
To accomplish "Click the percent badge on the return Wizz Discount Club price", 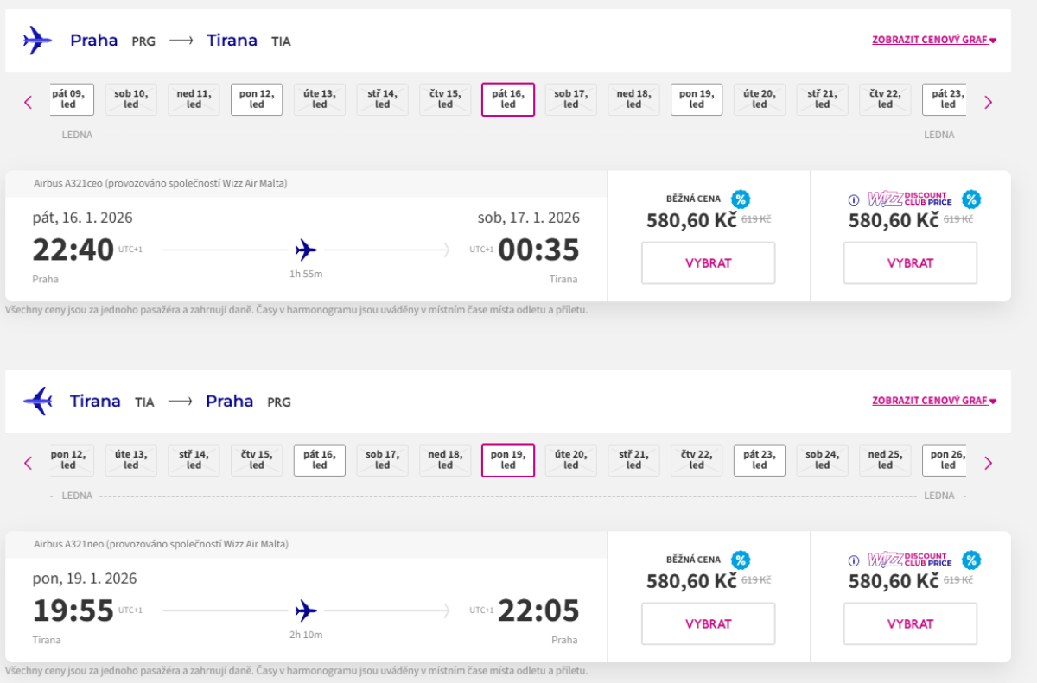I will 971,560.
